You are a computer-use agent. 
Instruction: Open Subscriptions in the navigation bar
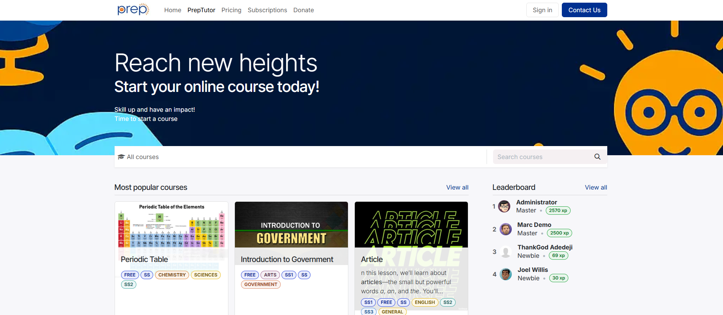[x=267, y=10]
